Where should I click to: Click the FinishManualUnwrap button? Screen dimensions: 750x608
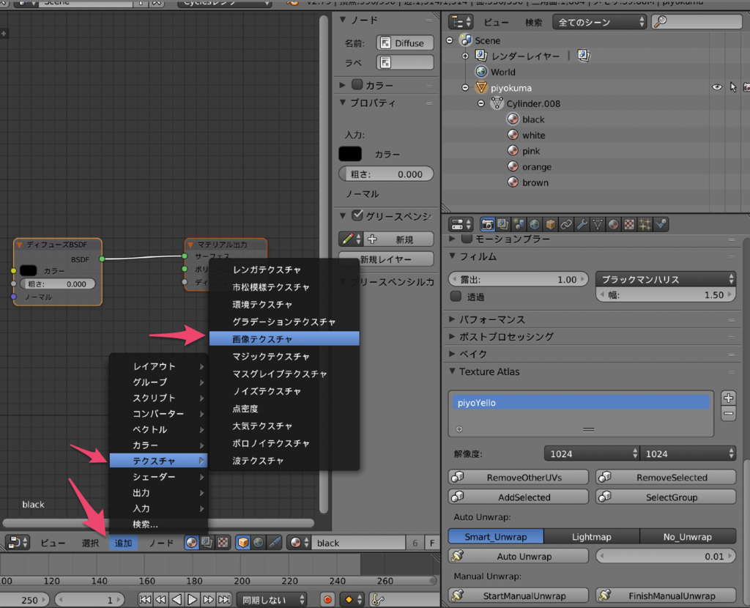point(666,596)
